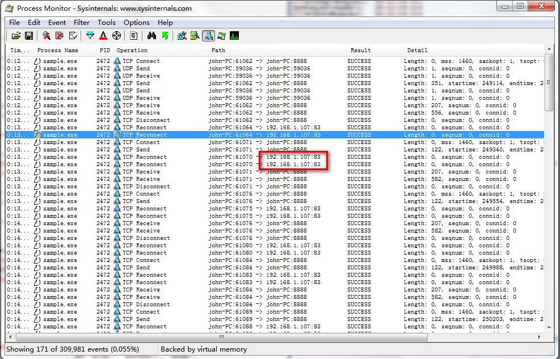The width and height of the screenshot is (560, 359).
Task: Clear the event display using the Clear icon
Action: pos(73,36)
